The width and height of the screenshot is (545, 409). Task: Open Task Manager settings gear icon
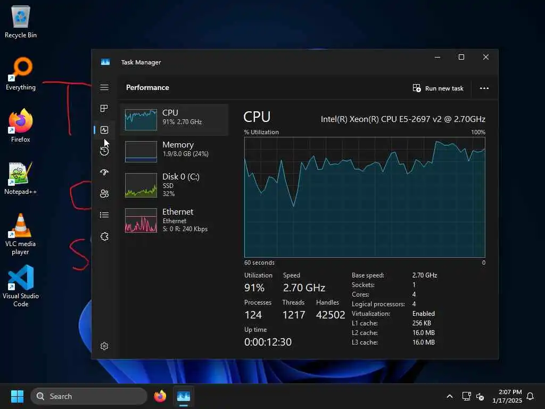[104, 346]
